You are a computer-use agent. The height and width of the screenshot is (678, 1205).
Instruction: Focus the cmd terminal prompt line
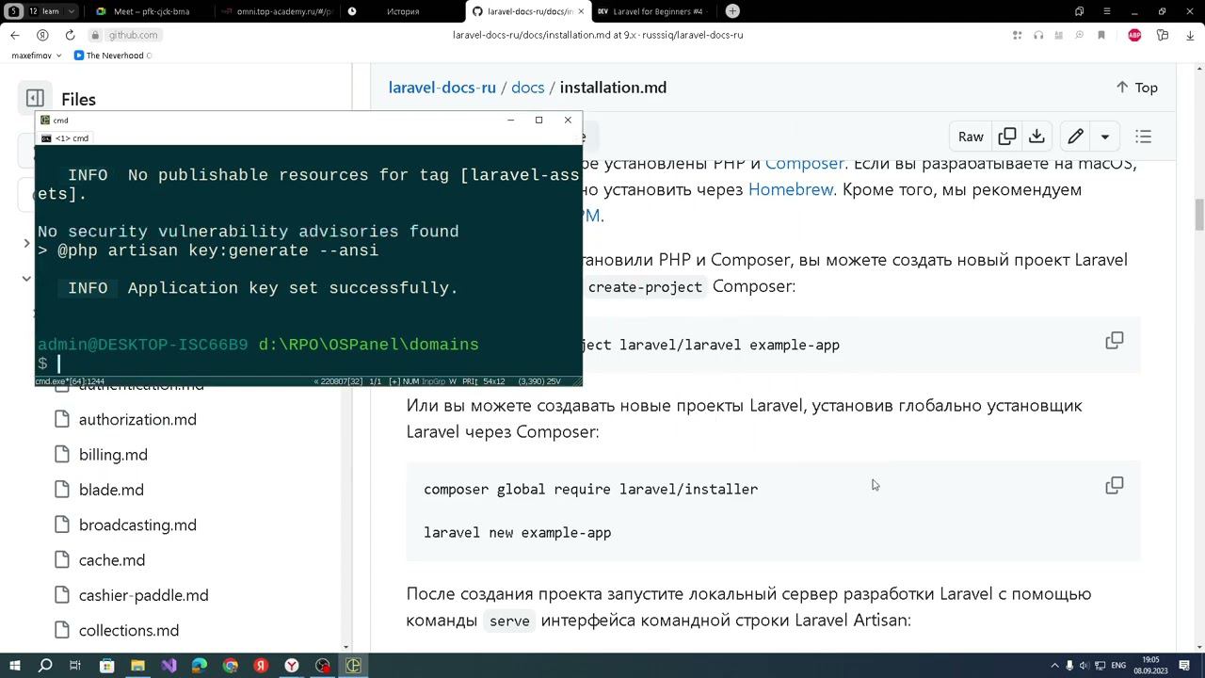coord(309,363)
